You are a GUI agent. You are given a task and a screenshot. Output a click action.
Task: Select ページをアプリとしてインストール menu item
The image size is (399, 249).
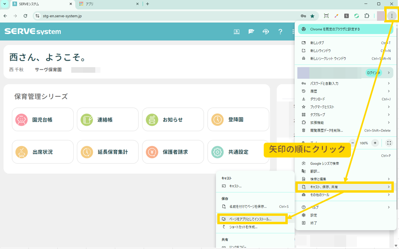(252, 219)
